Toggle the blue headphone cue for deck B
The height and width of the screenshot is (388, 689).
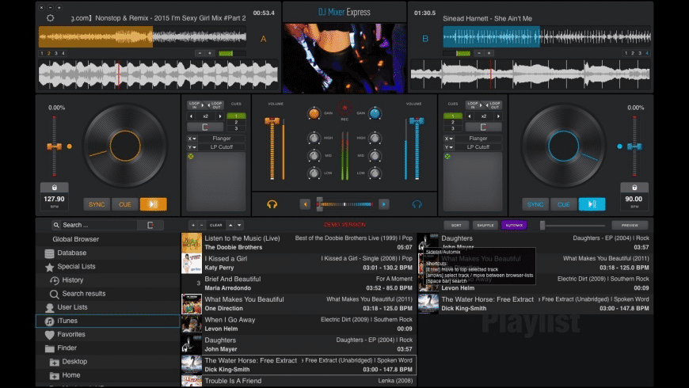[x=417, y=204]
